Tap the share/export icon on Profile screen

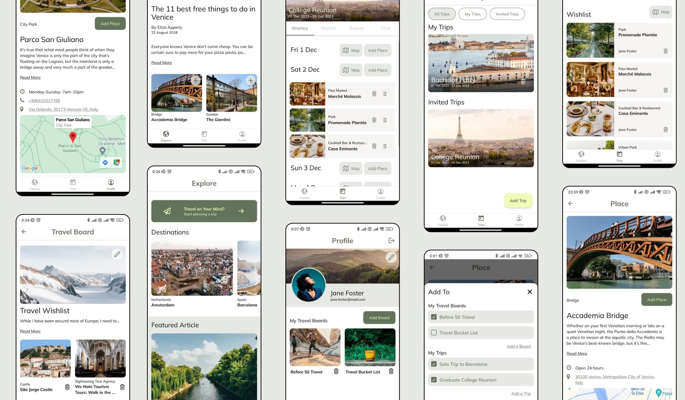coord(390,240)
